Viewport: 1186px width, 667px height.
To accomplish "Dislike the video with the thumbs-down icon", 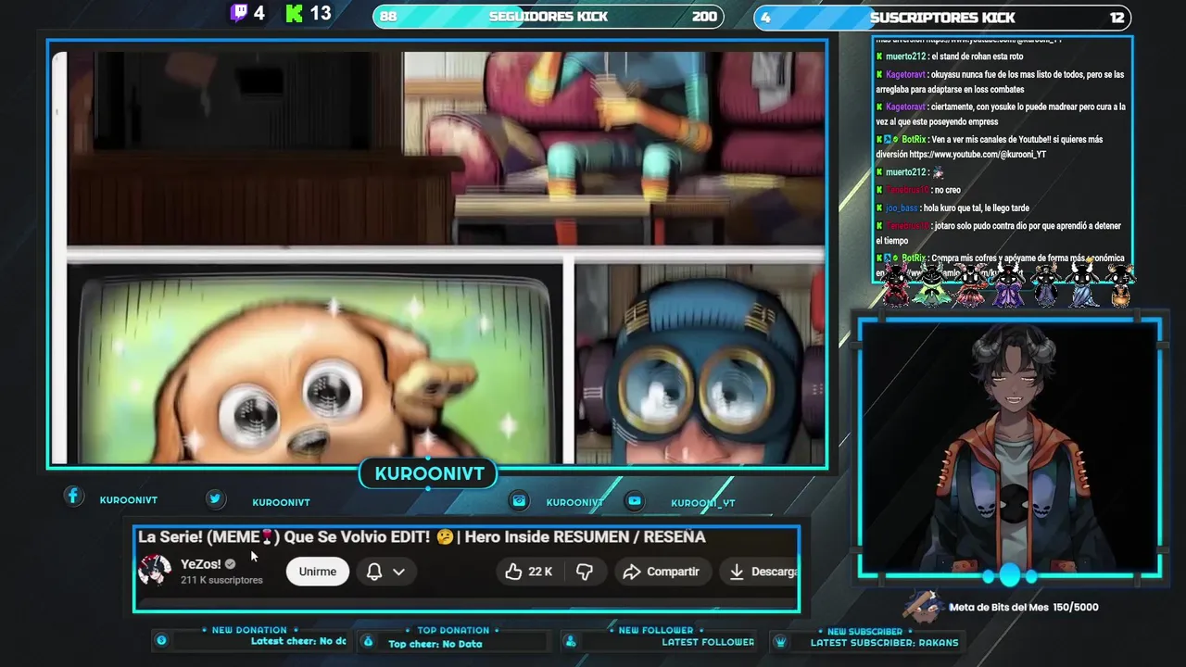I will pos(585,572).
